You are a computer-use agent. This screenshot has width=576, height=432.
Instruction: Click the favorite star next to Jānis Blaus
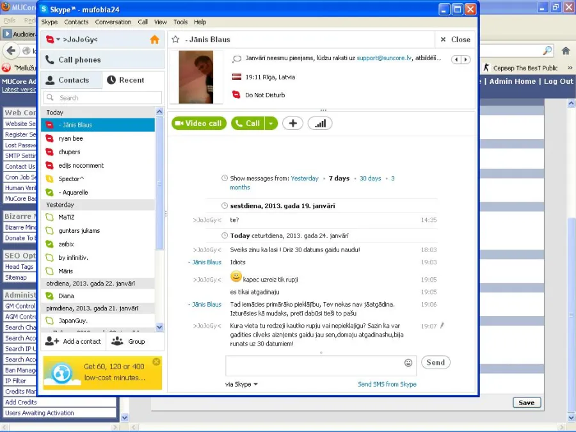coord(175,39)
